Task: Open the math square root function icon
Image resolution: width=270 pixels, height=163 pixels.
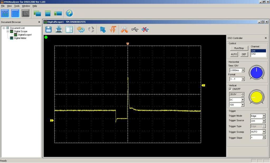Action: point(113,29)
